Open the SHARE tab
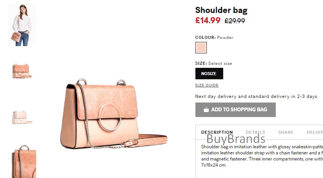 286,132
